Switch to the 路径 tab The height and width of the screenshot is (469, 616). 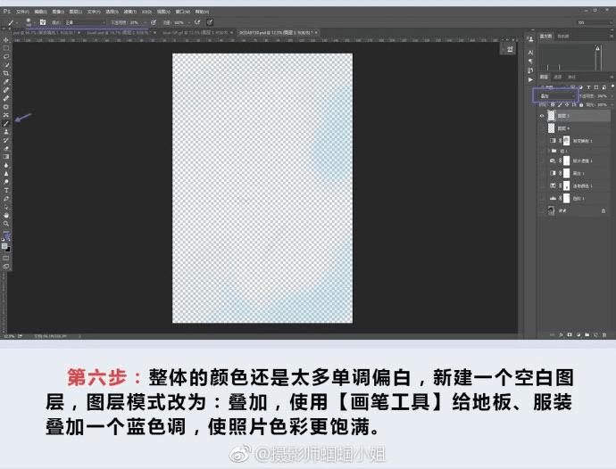571,77
